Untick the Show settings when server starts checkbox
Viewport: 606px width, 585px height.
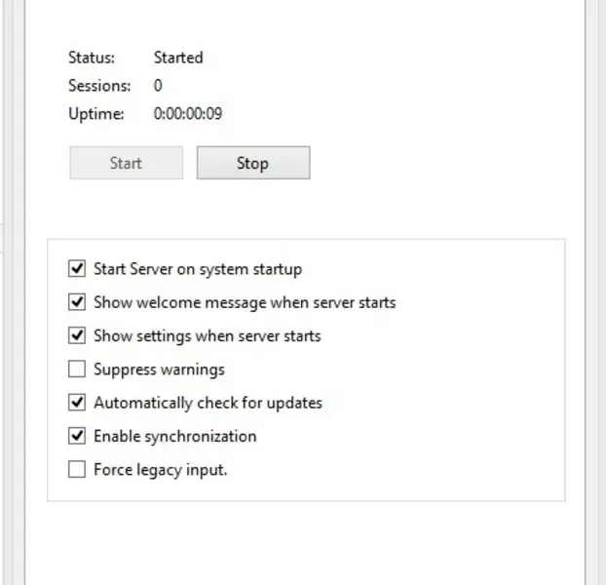click(78, 335)
